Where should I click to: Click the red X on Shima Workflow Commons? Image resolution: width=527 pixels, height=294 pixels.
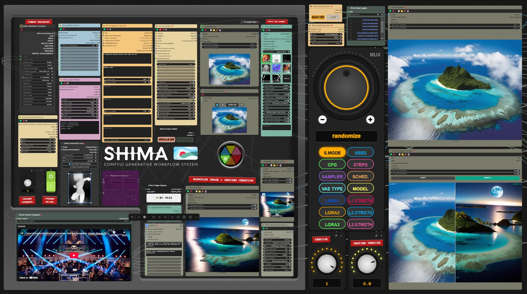(22, 30)
